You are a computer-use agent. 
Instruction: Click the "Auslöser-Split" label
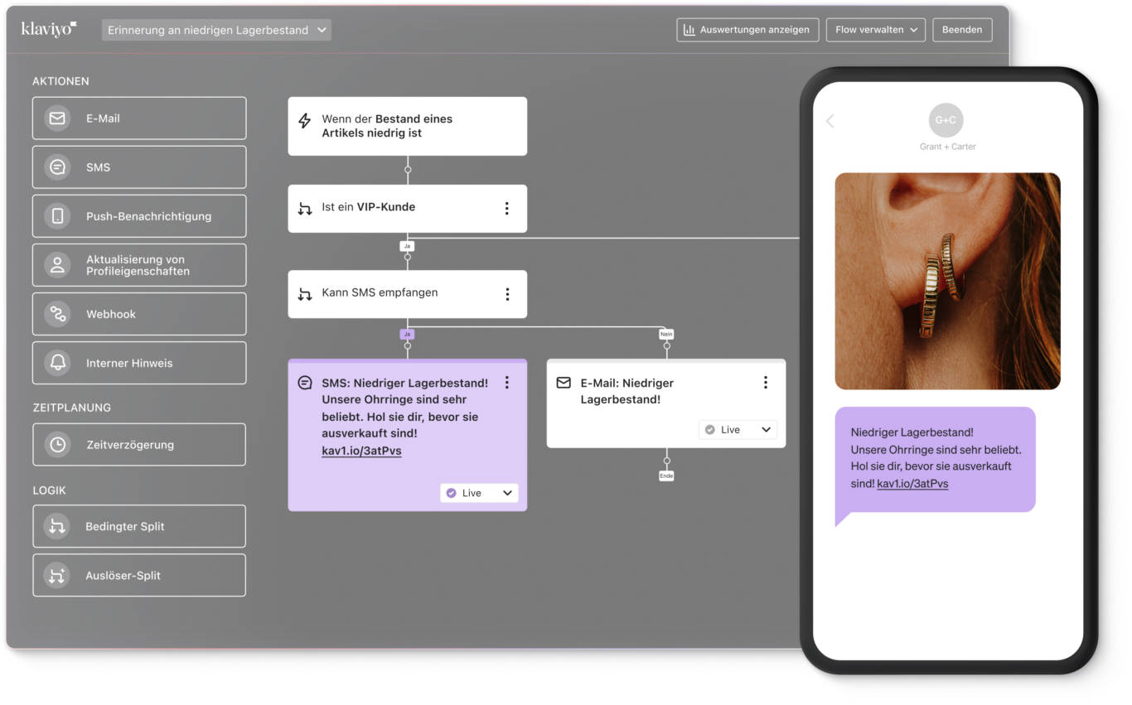coord(123,576)
